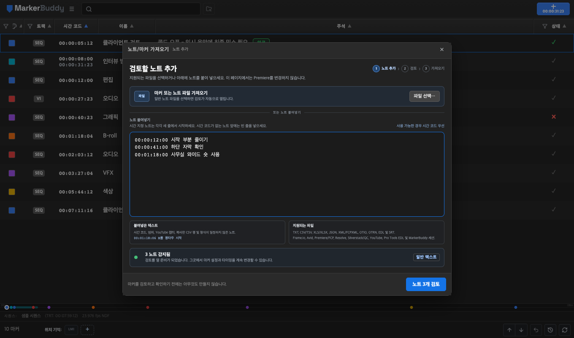The height and width of the screenshot is (338, 574).
Task: Toggle the status check on the 00:00:05:12 row
Action: click(x=554, y=42)
